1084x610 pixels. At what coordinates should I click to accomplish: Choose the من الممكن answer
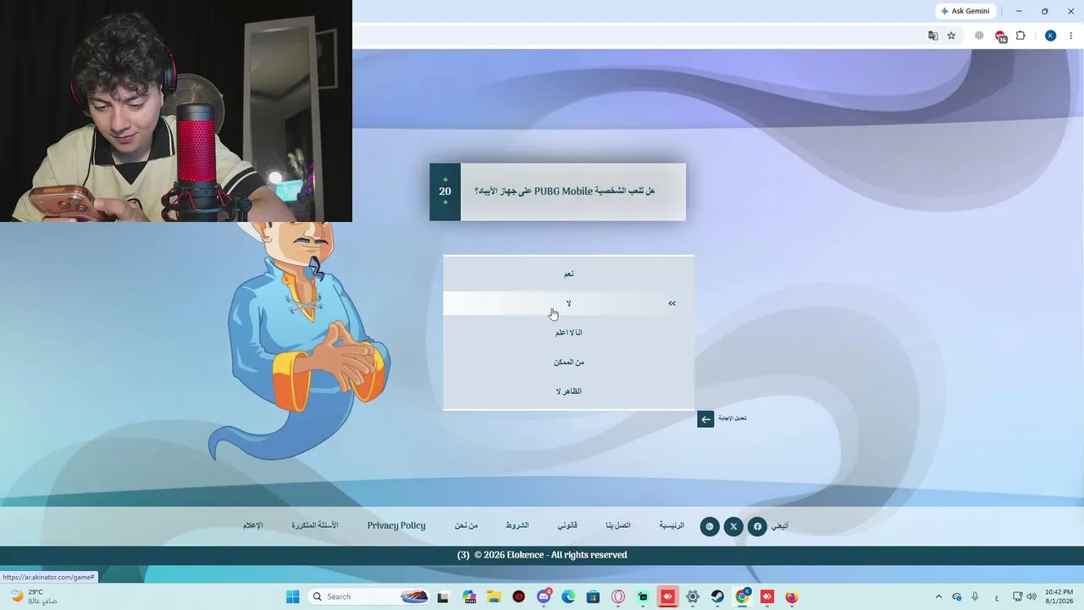(x=568, y=362)
